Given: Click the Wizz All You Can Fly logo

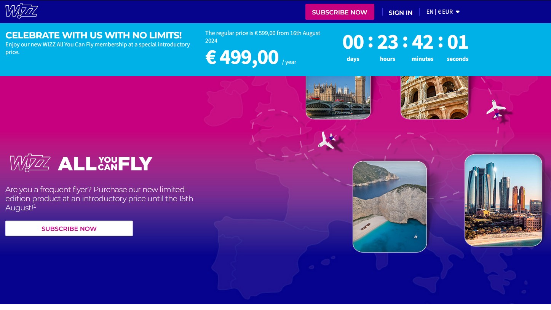Looking at the screenshot, I should click(81, 163).
